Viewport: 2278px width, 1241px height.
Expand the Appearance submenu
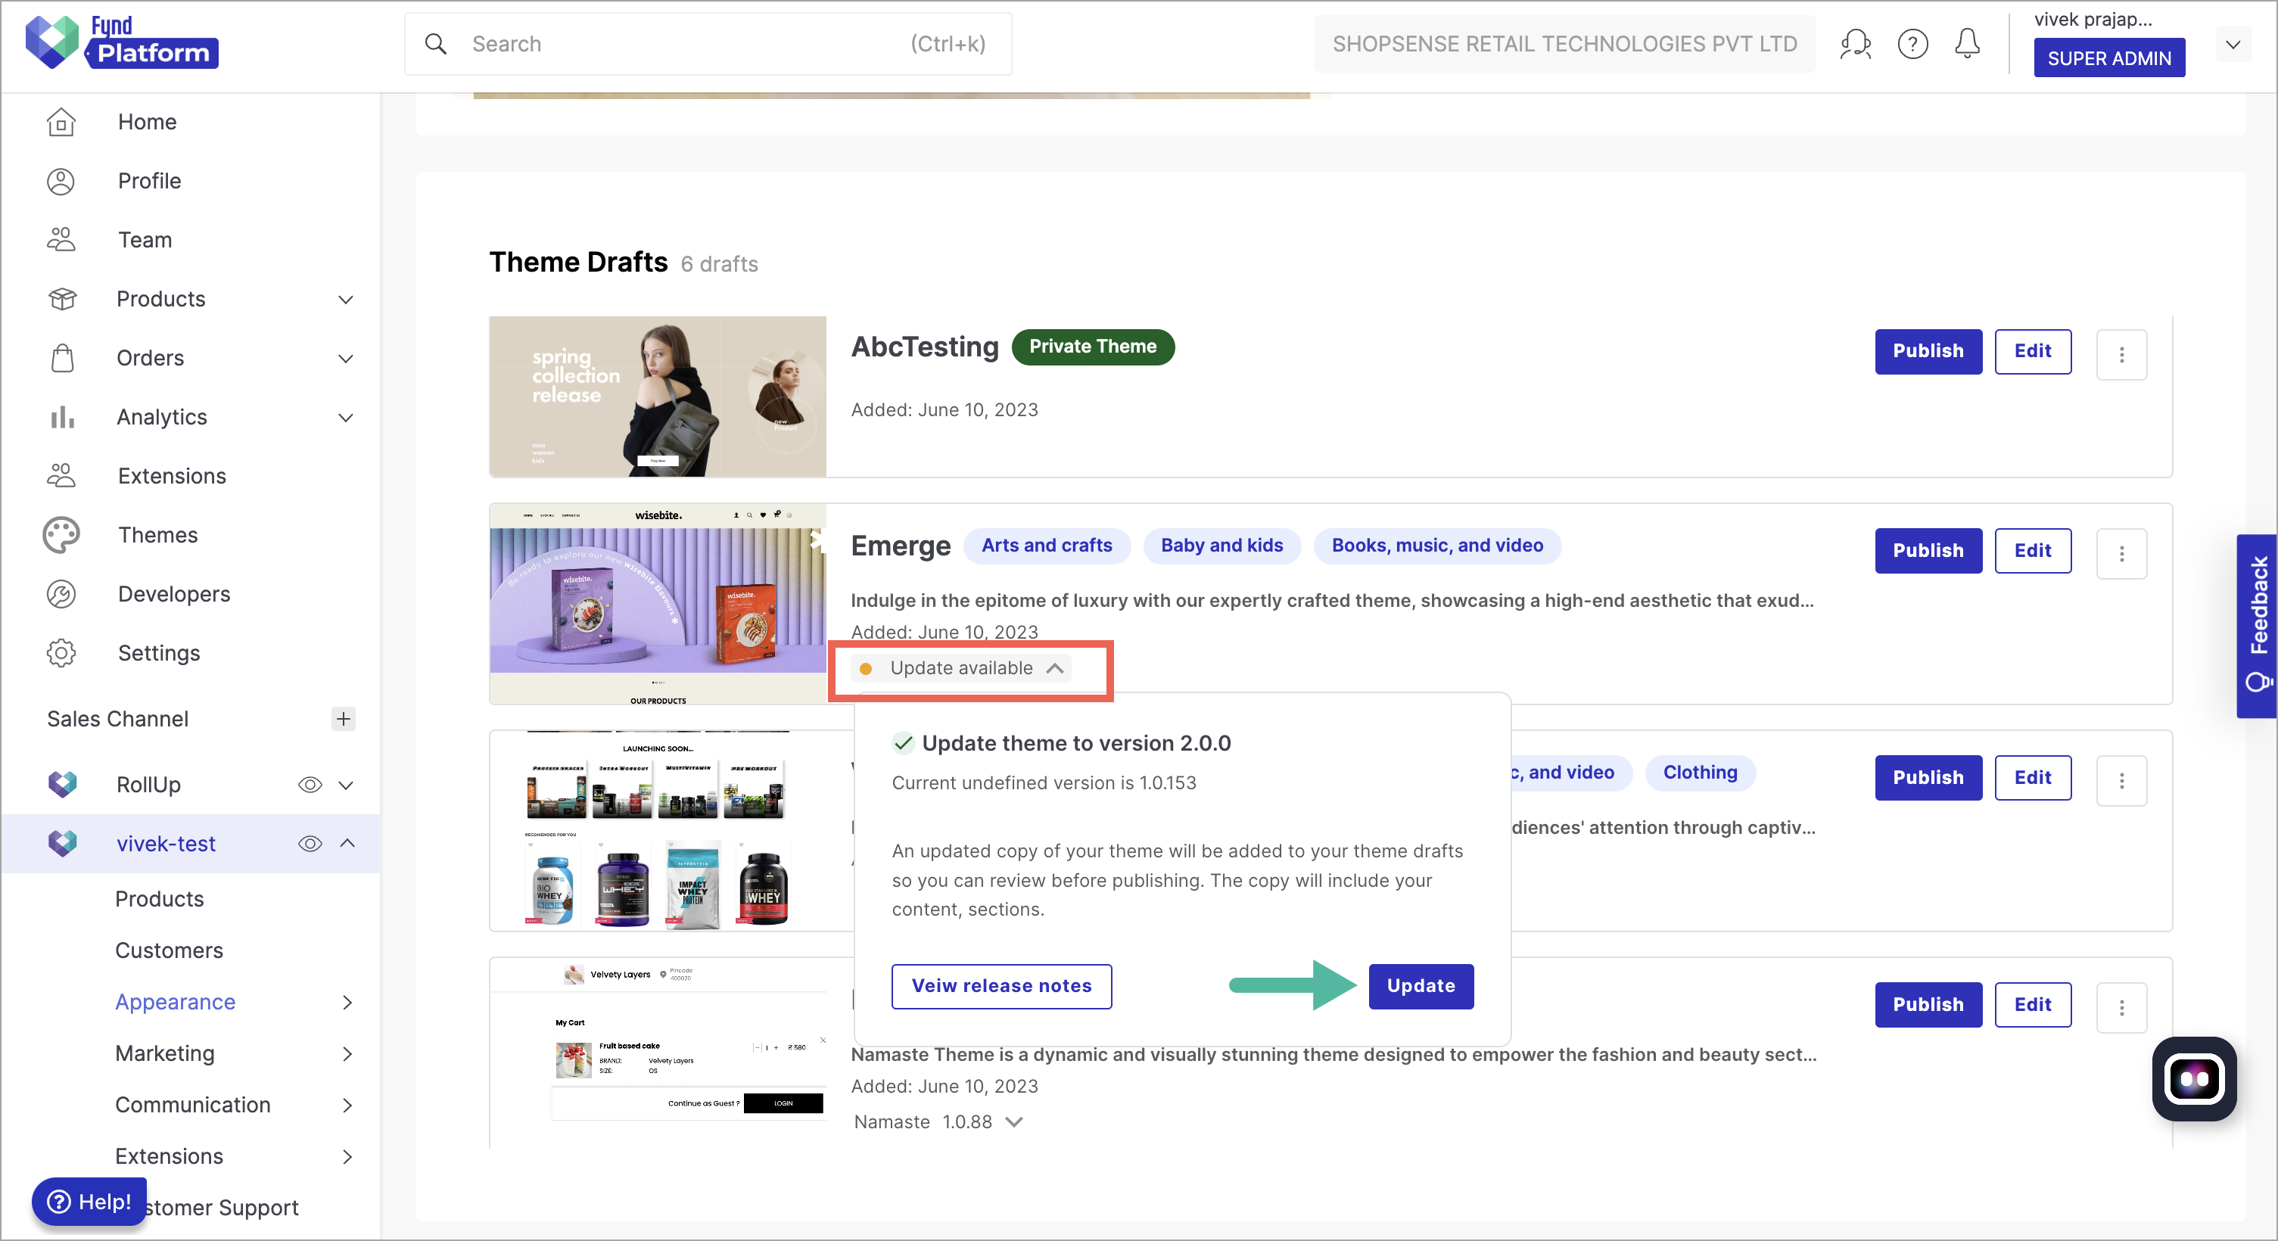pyautogui.click(x=347, y=1003)
